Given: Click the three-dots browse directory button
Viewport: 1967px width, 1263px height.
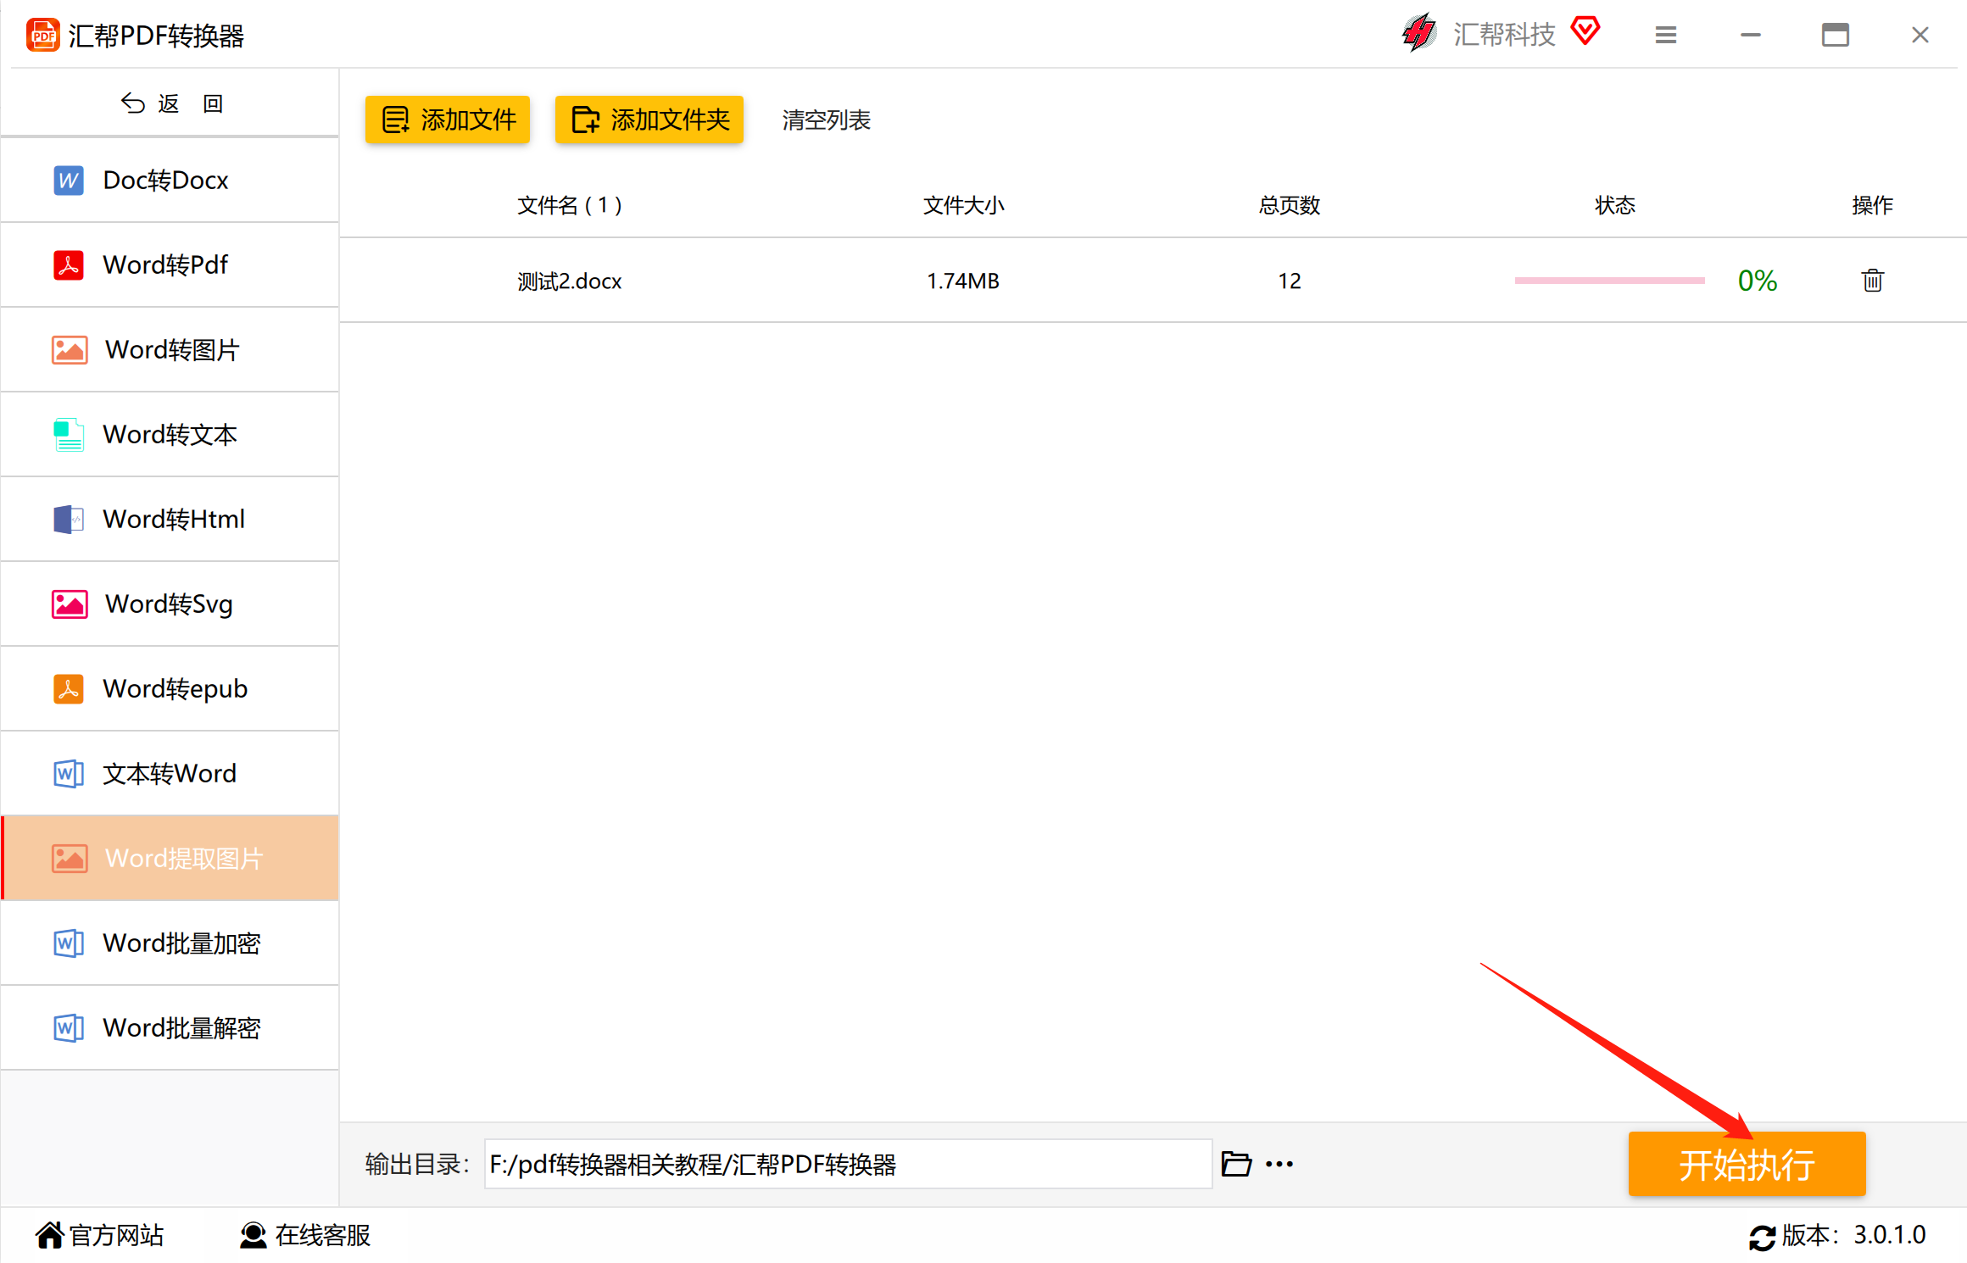Looking at the screenshot, I should point(1279,1164).
